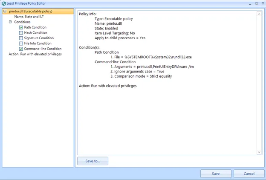The height and width of the screenshot is (180, 266).
Task: Check the File Info Condition box
Action: (x=21, y=44)
